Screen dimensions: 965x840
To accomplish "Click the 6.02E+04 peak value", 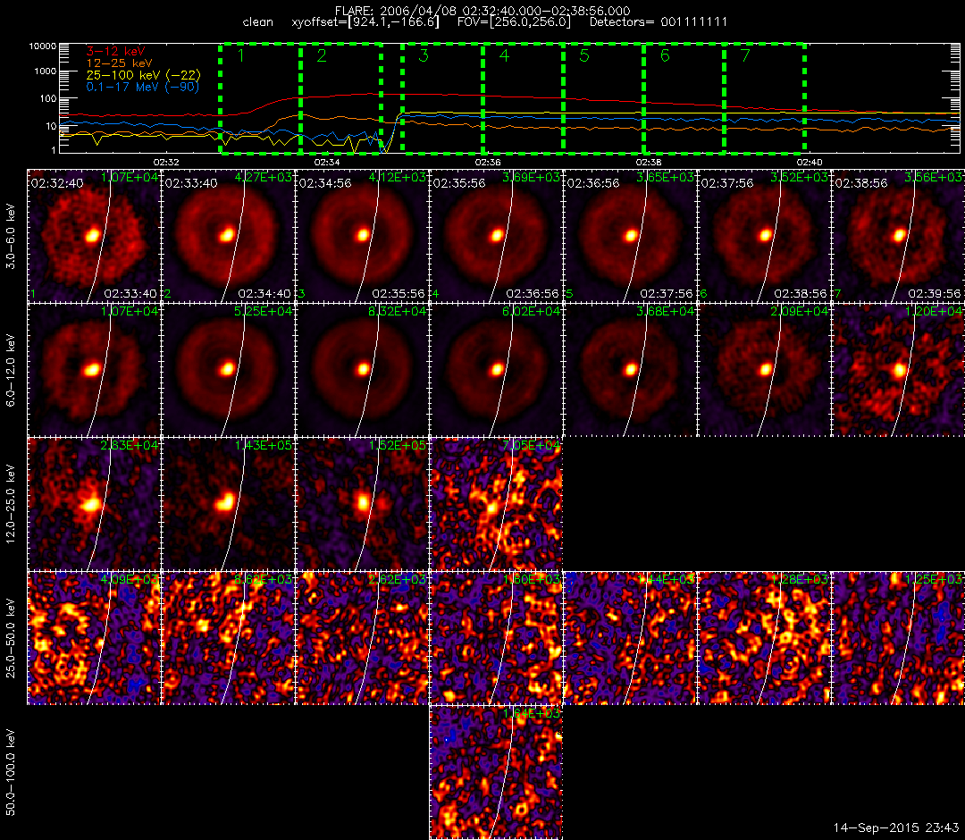I will pos(532,311).
